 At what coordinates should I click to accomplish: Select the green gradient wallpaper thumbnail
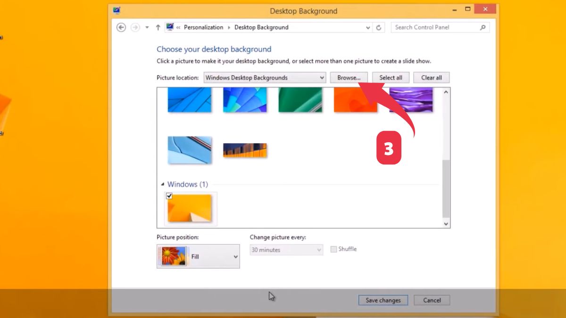point(300,99)
